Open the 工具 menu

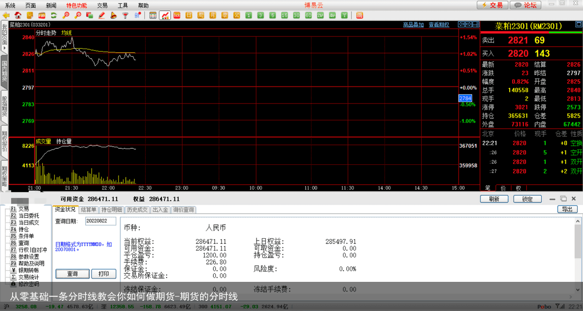click(x=123, y=5)
